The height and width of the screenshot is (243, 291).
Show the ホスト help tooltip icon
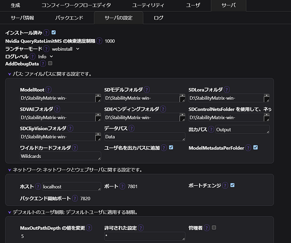38,187
